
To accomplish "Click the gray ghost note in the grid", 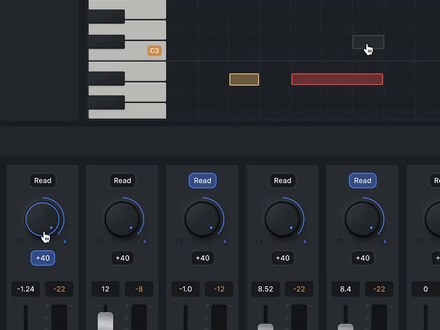I will (368, 42).
